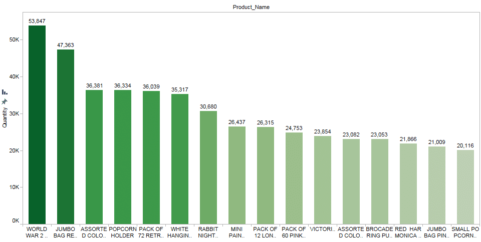Screen dimensions: 481x242
Task: Click the VICTORI.. axis label
Action: pyautogui.click(x=323, y=229)
